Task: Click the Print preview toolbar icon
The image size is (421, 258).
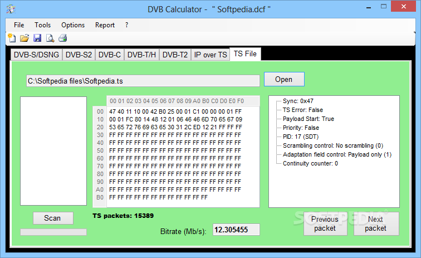Action: (50, 38)
